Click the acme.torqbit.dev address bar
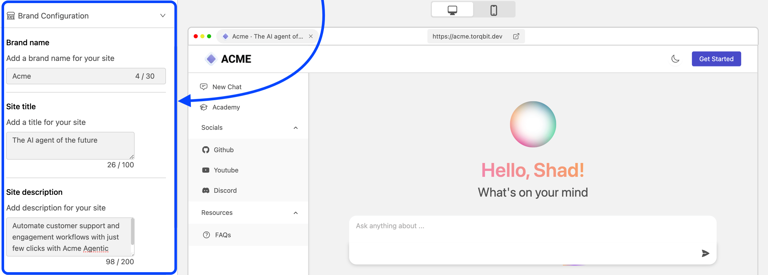Viewport: 768px width, 275px height. click(x=476, y=36)
